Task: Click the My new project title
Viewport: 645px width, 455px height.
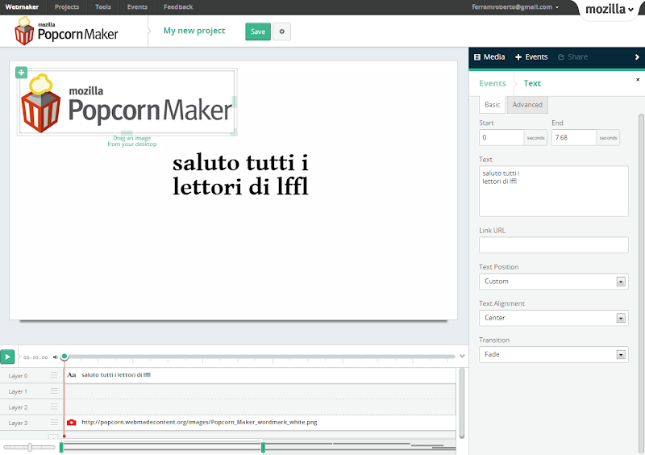Action: click(194, 31)
